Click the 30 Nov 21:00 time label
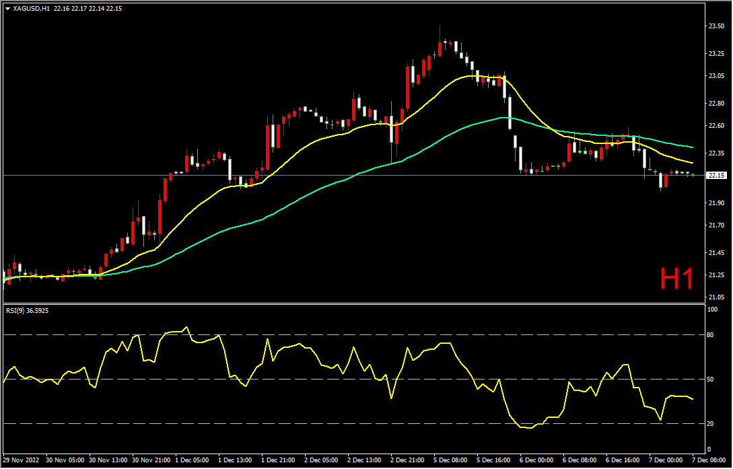 (x=151, y=460)
